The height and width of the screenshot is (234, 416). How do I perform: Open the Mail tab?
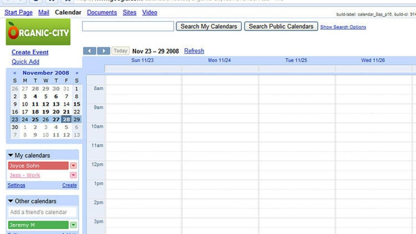(44, 12)
